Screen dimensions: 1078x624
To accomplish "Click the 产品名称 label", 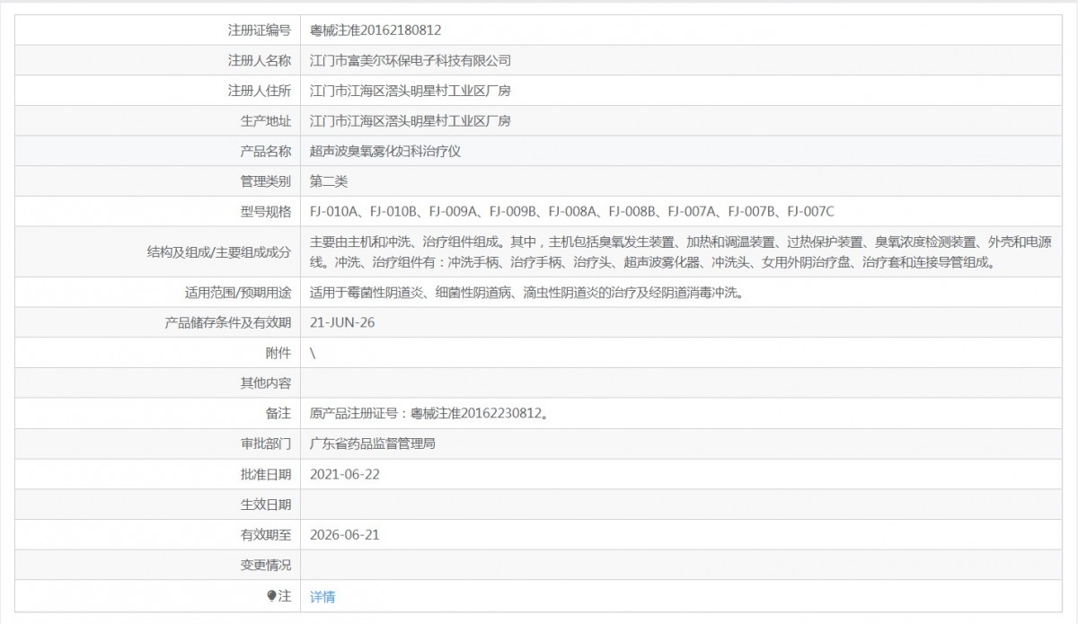I will click(x=266, y=152).
